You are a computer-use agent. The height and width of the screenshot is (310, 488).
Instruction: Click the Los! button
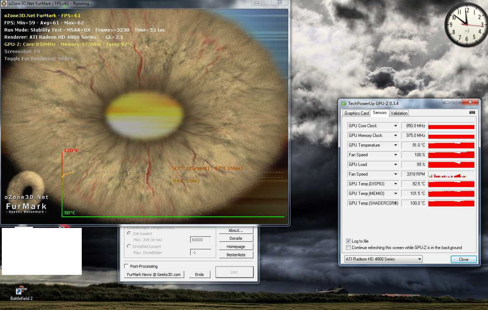click(234, 272)
